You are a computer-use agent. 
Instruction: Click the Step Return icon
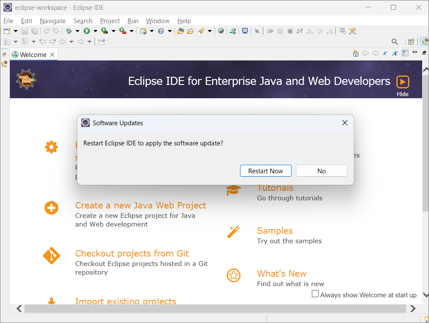coord(330,31)
